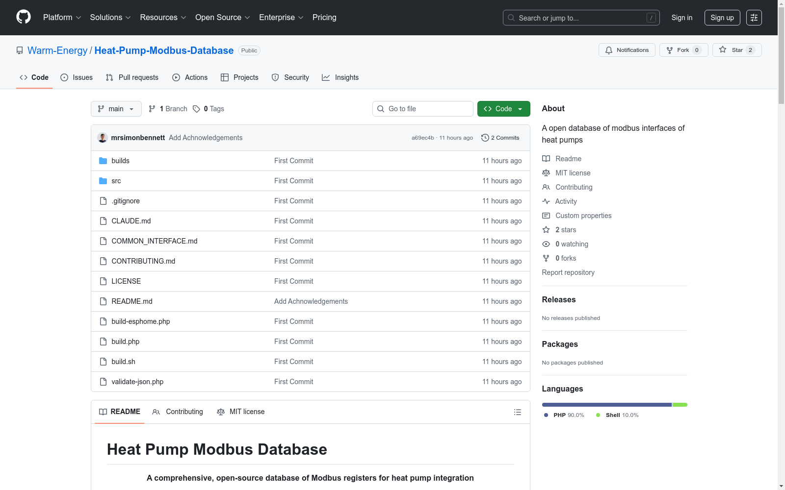Switch to the Contributing tab in README panel

[178, 412]
